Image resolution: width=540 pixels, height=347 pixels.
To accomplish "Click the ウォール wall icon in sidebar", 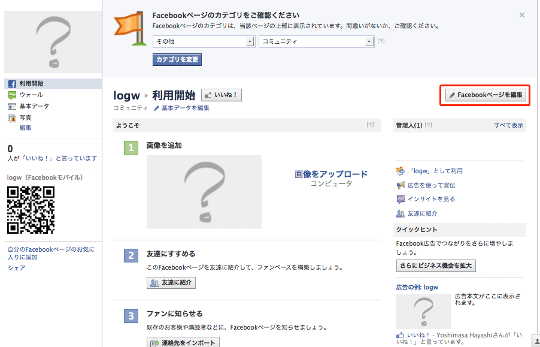I will 11,95.
